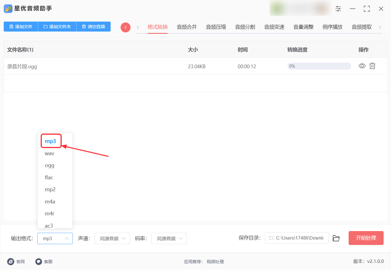The height and width of the screenshot is (270, 391).
Task: Click the 星优音频助手 app logo icon
Action: pos(8,9)
